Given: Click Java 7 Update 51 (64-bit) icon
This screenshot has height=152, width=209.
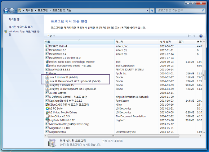Looking at the screenshot, I should 47,77.
